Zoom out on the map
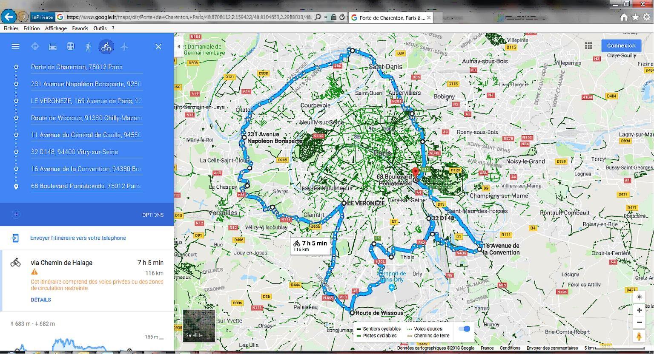 (639, 322)
